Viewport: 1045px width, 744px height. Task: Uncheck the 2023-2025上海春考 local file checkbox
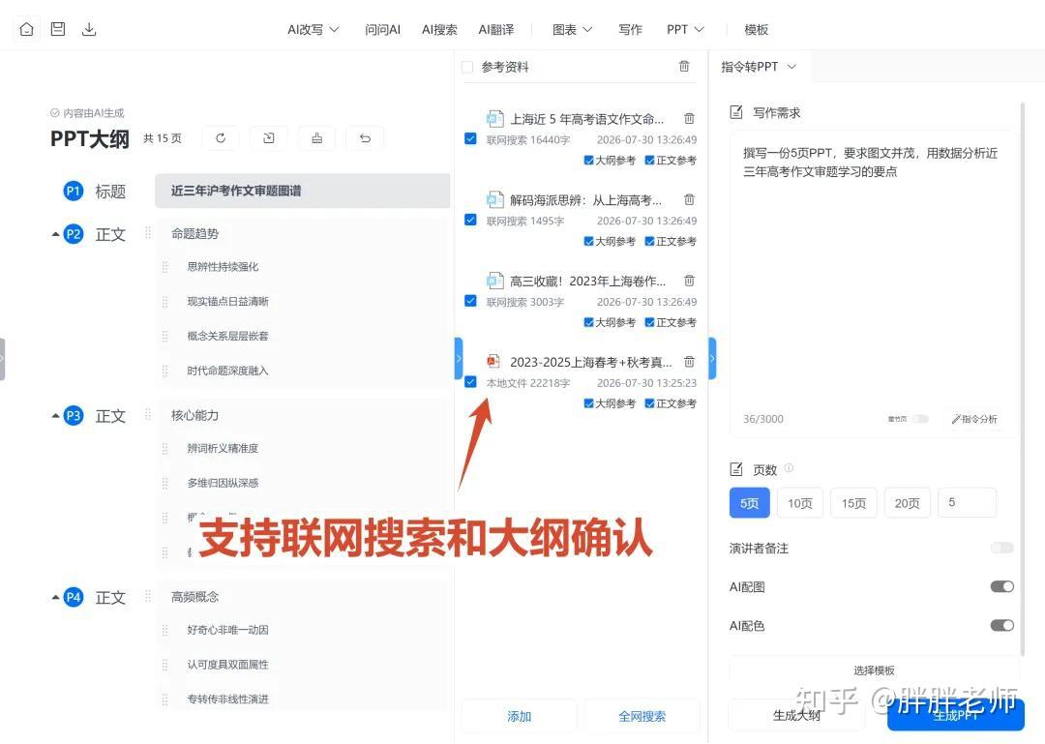pos(470,382)
